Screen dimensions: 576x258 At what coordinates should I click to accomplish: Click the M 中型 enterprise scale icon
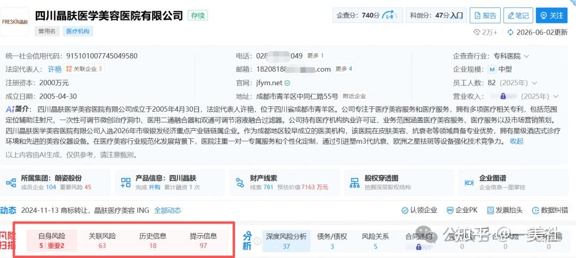tap(492, 69)
